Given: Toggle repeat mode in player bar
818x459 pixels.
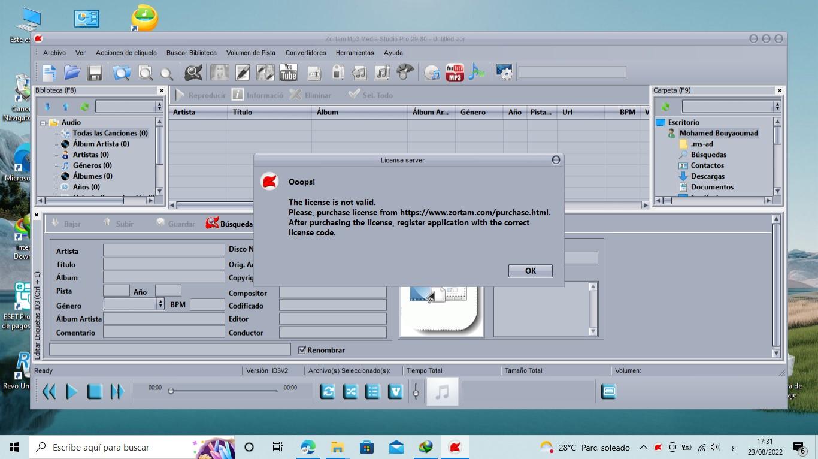Looking at the screenshot, I should [328, 392].
